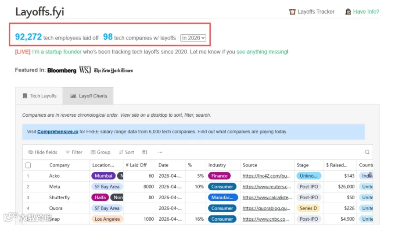The height and width of the screenshot is (225, 395).
Task: Click Hide fields in the table toolbar
Action: click(x=43, y=152)
